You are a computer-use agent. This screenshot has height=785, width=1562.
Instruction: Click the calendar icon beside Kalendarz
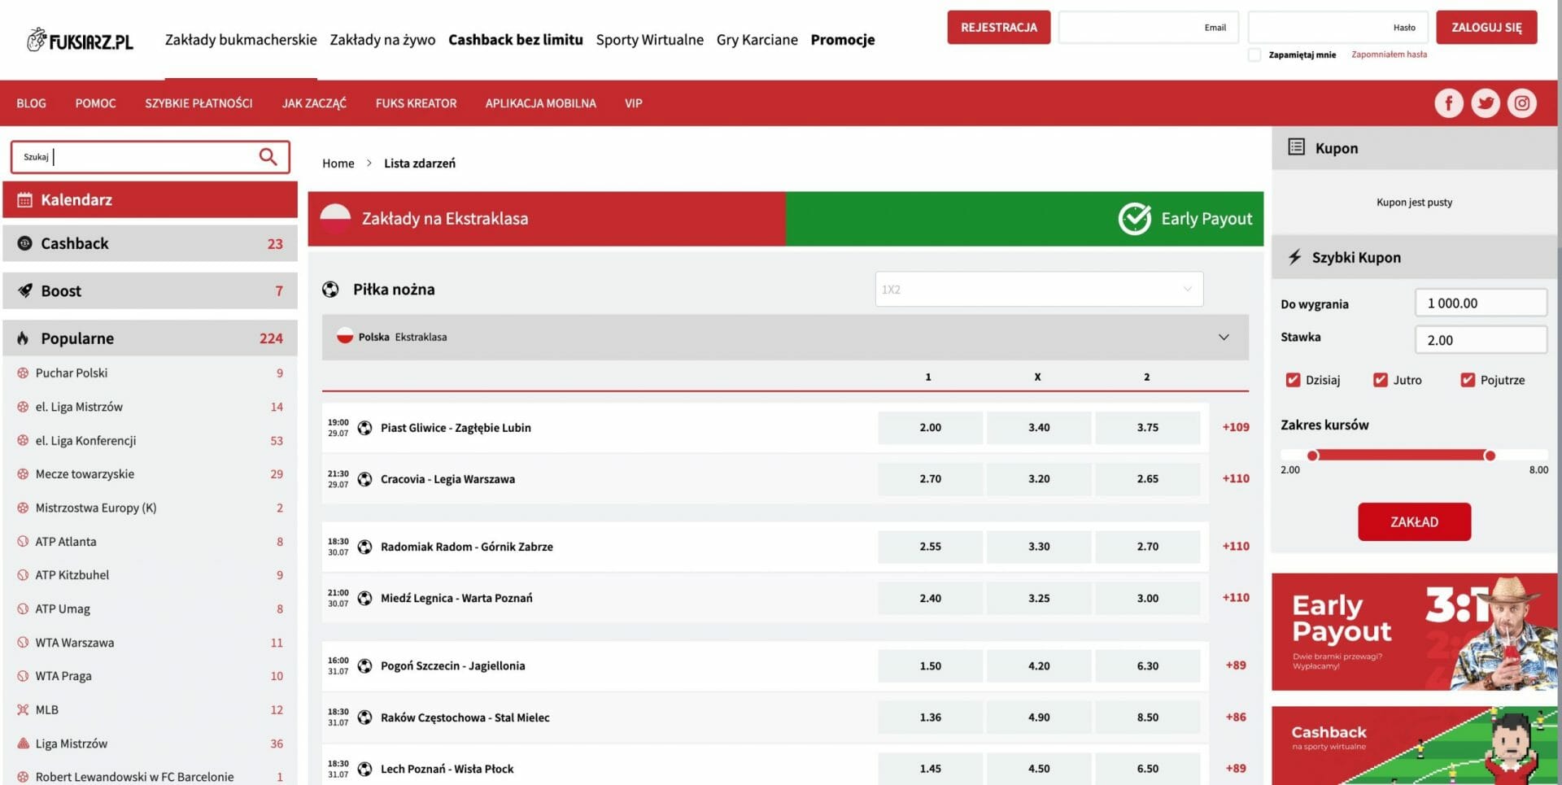pyautogui.click(x=25, y=200)
